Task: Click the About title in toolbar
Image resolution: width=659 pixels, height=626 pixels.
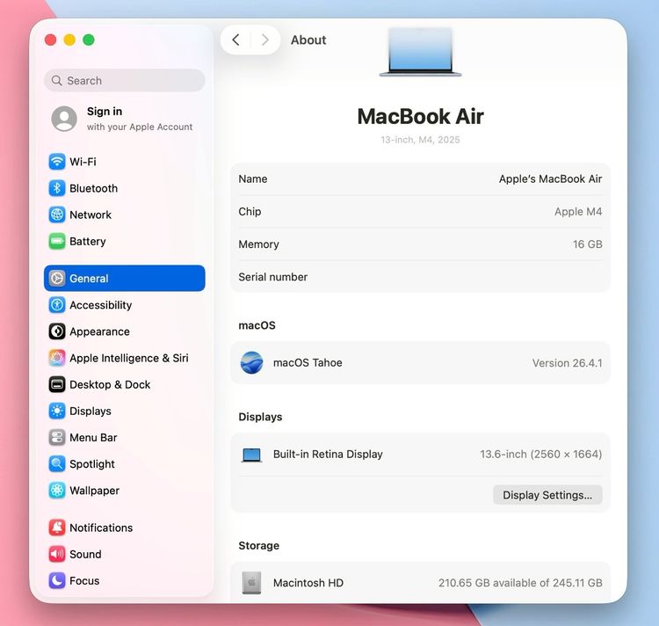Action: (308, 40)
